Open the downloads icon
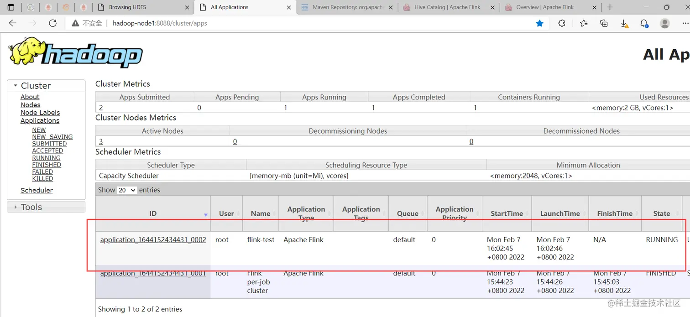The height and width of the screenshot is (317, 690). 624,23
